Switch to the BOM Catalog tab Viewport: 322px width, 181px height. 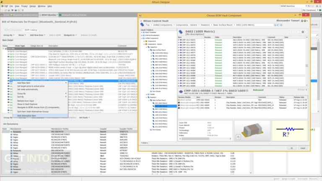[x=31, y=30]
